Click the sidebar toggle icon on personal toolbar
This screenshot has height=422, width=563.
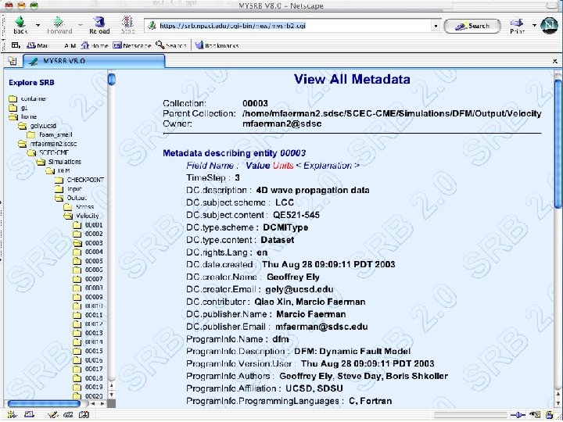pos(16,45)
